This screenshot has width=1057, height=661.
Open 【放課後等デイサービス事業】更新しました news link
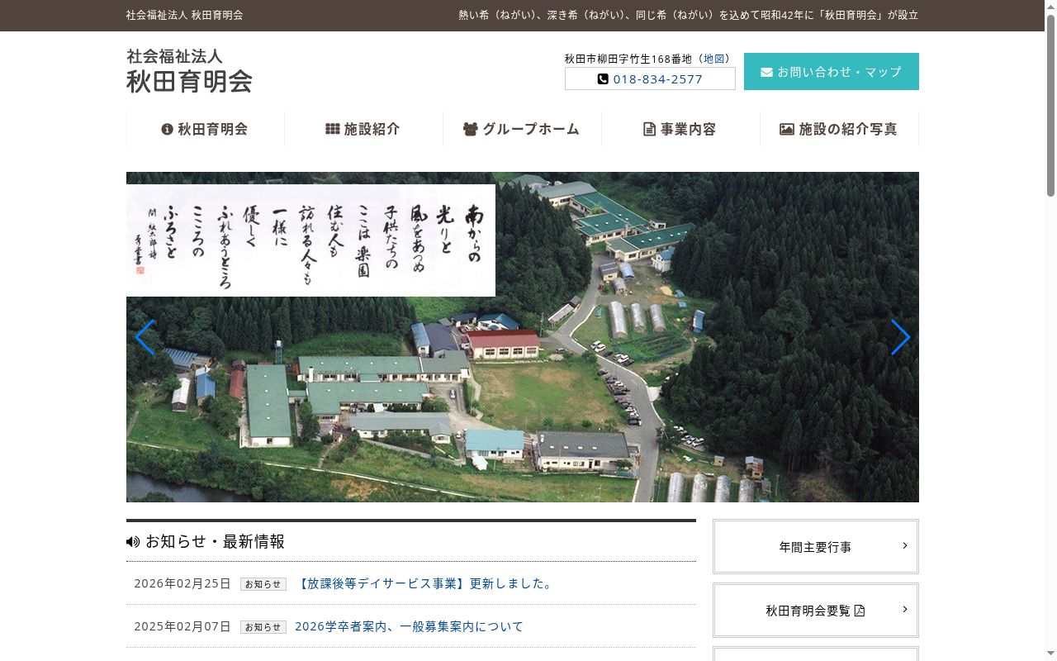[424, 583]
